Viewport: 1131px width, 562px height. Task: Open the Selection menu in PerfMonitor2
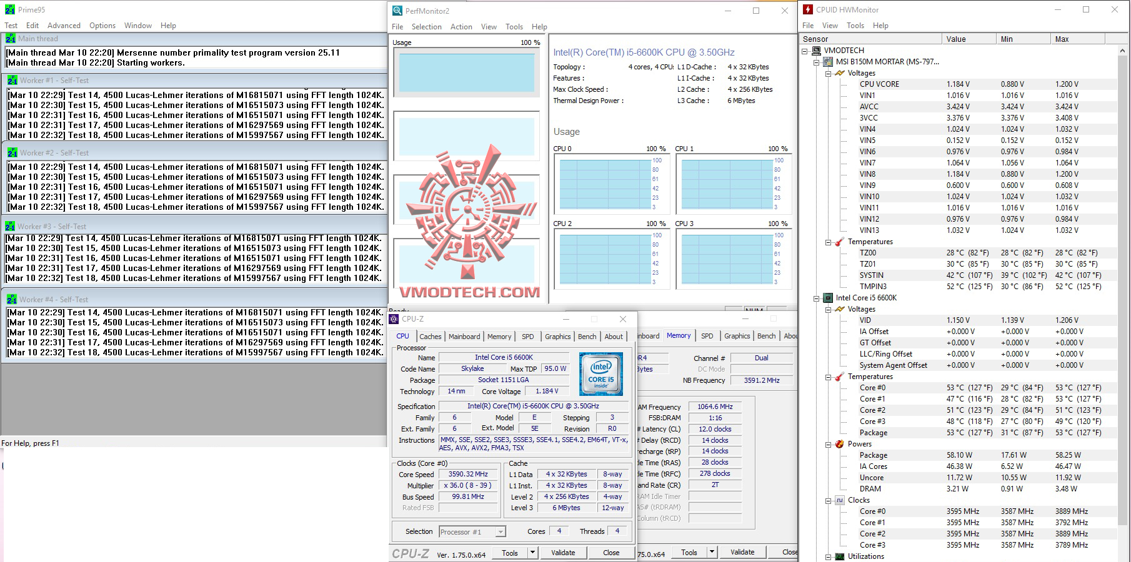427,27
